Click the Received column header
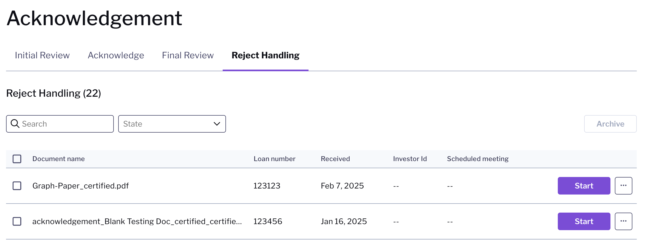 [x=335, y=159]
